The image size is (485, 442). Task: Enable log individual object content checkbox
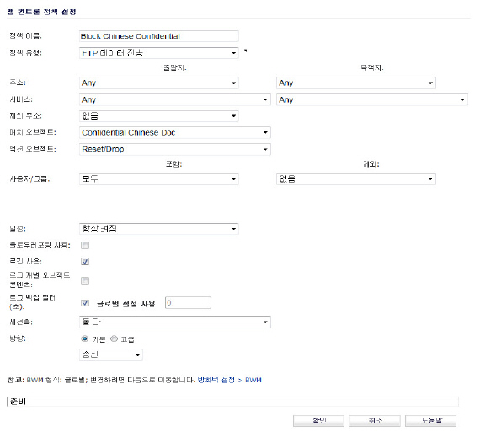pyautogui.click(x=85, y=280)
